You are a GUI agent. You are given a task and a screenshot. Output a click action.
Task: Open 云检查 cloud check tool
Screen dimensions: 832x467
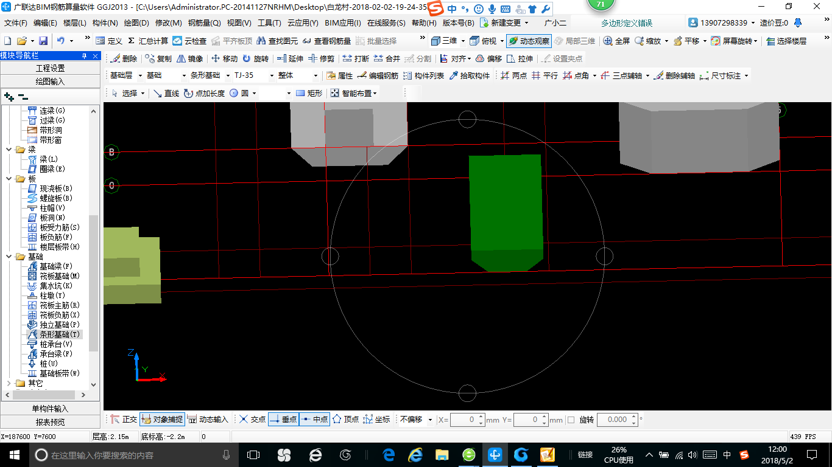(189, 41)
